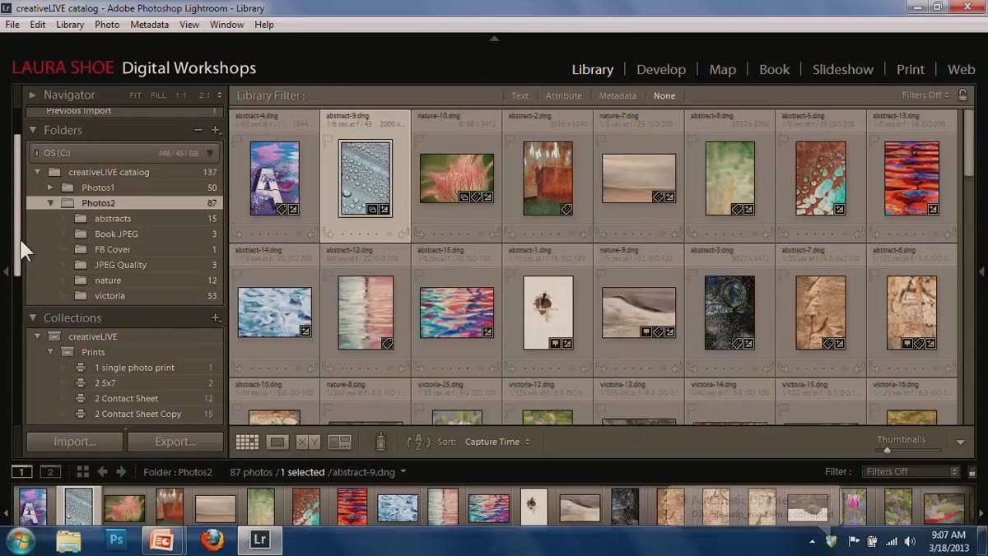Click develop adjustments badge on abstract-13.dng
This screenshot has width=988, height=556.
point(933,209)
